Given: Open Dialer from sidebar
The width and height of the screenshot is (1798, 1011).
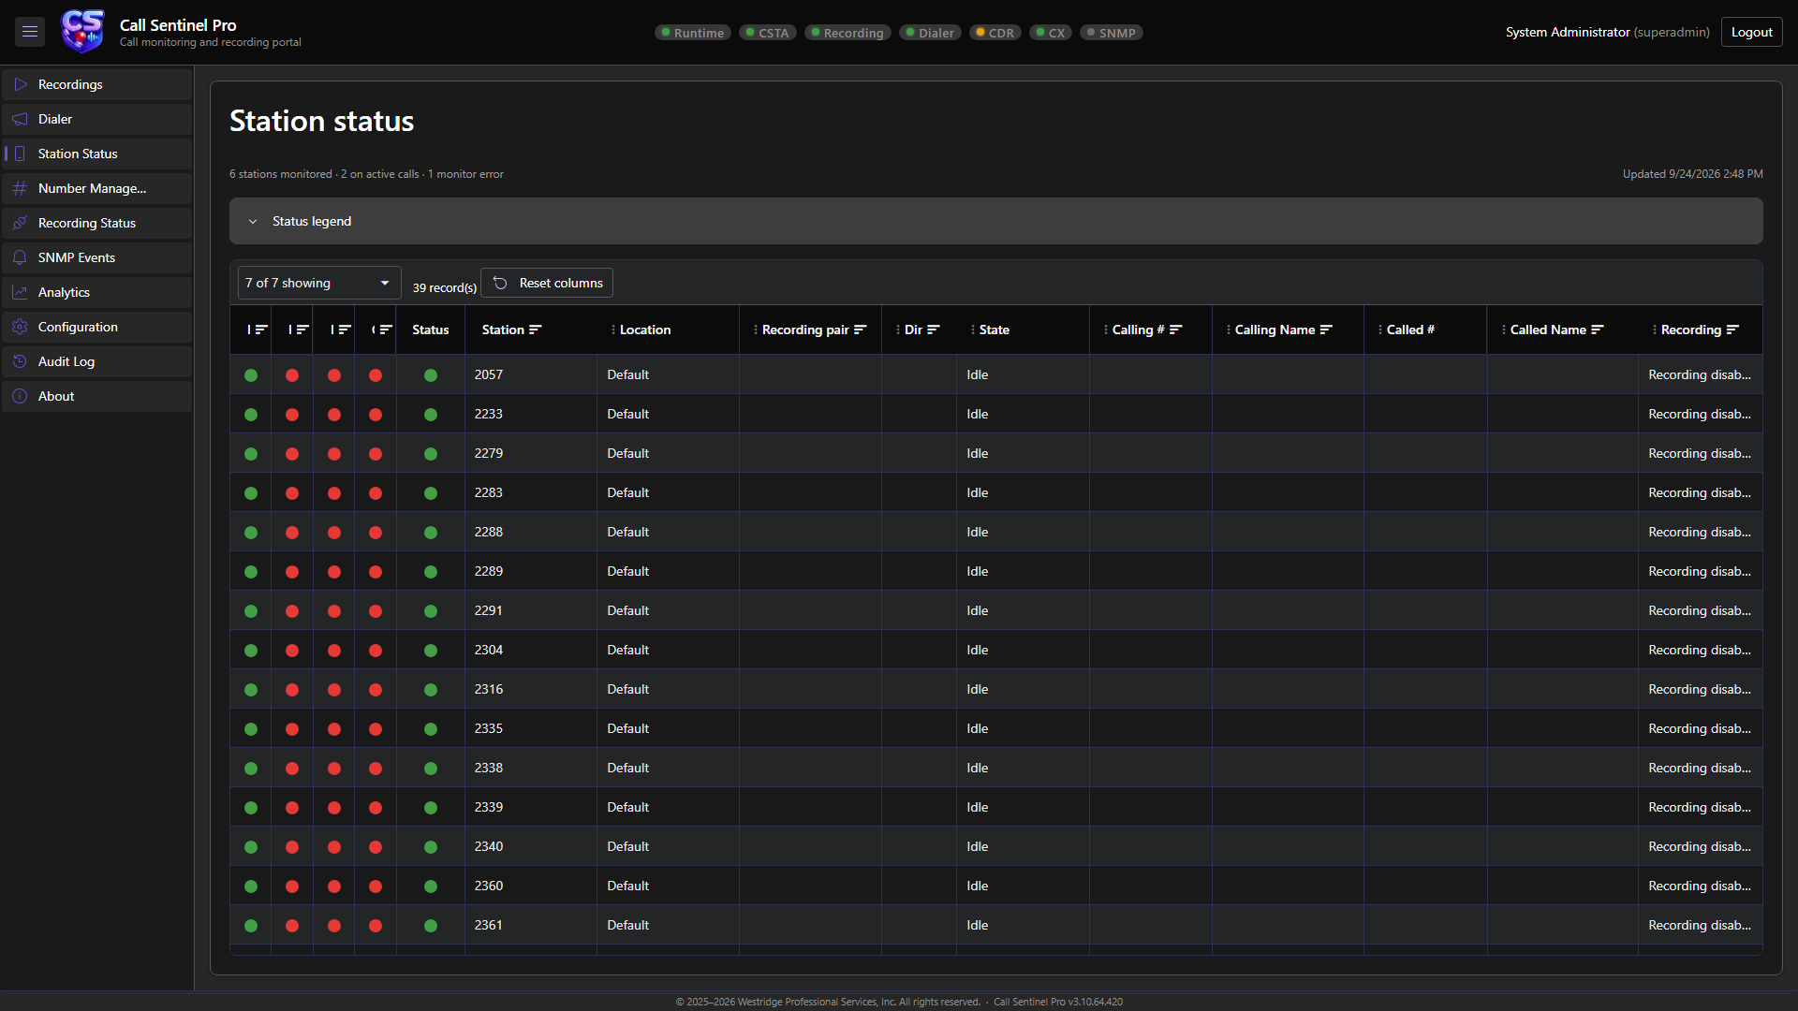Looking at the screenshot, I should point(97,119).
